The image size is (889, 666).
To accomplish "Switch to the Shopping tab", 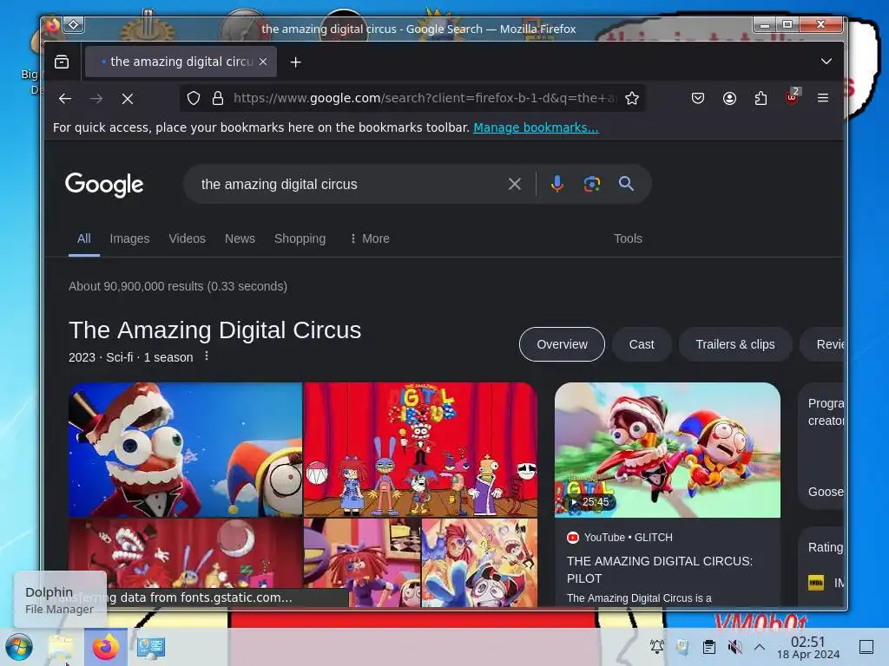I will click(x=300, y=238).
